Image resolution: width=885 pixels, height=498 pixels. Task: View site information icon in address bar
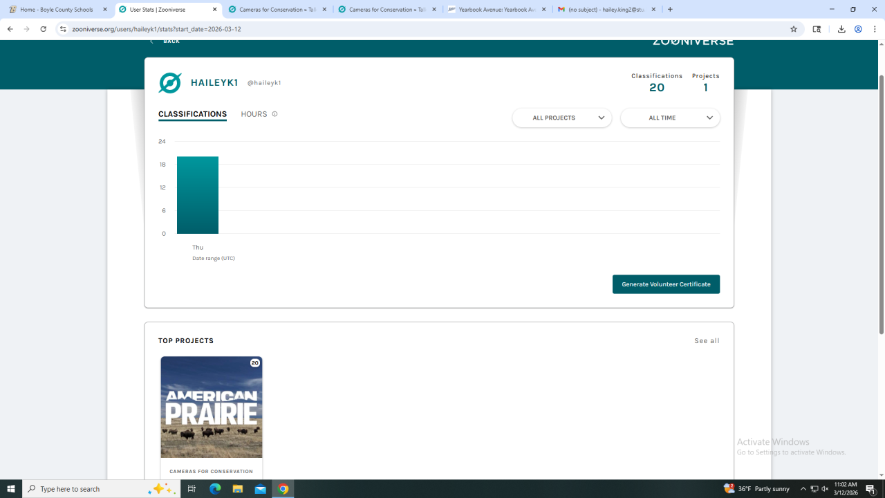[63, 29]
